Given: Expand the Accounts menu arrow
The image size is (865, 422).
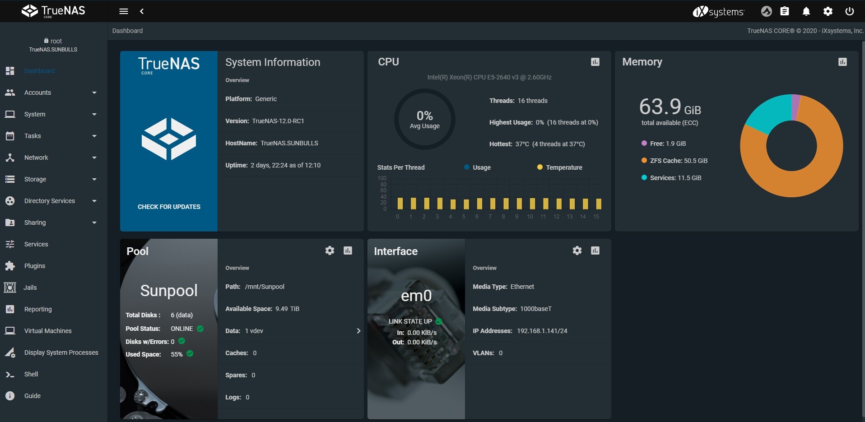Looking at the screenshot, I should (x=94, y=93).
